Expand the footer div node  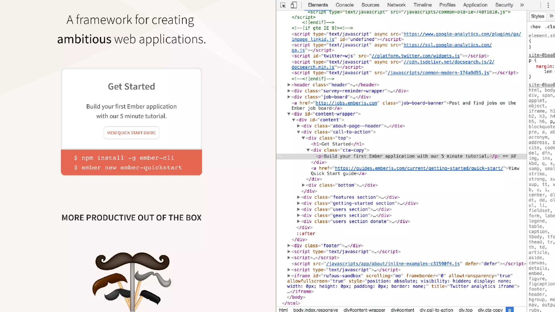pos(289,246)
